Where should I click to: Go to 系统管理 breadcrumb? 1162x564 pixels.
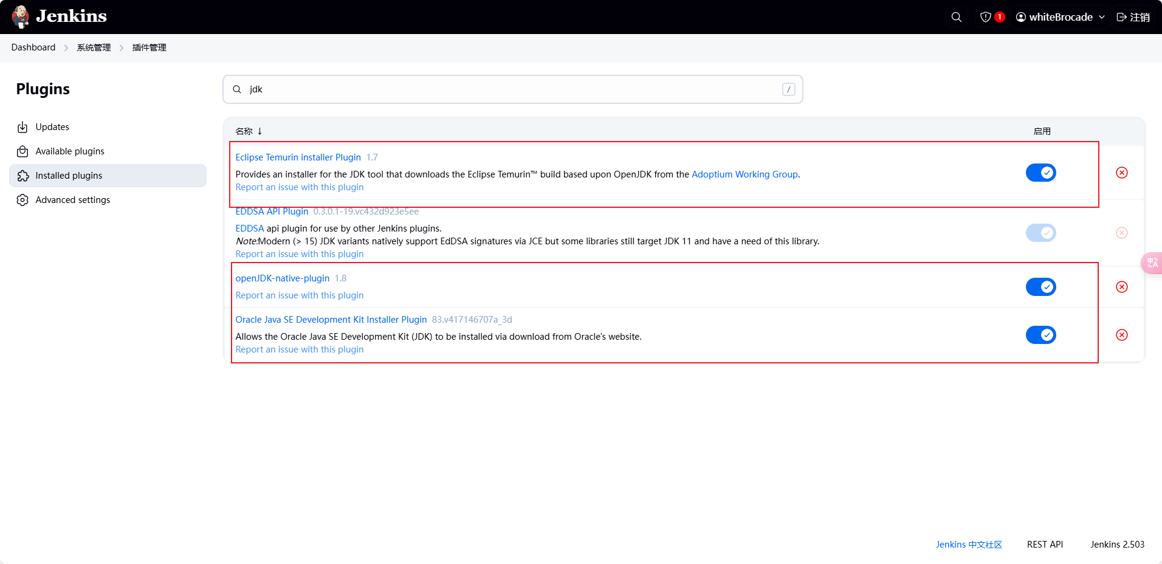pyautogui.click(x=94, y=47)
